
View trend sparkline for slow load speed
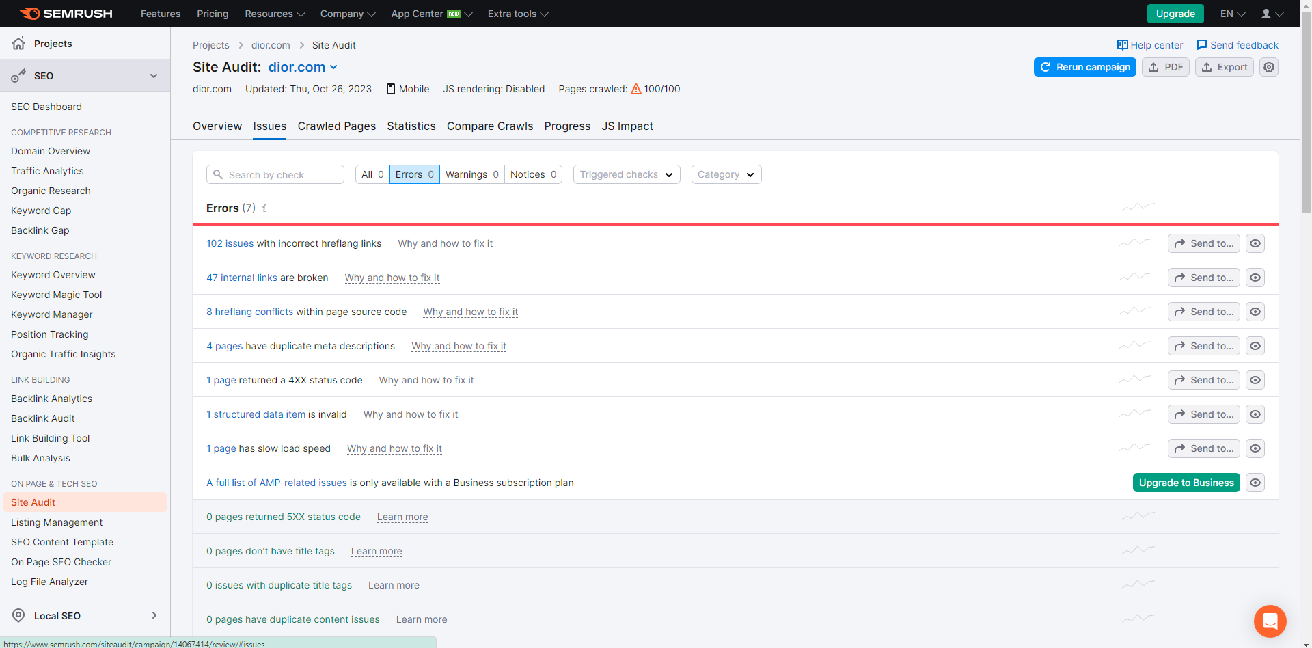(1136, 448)
